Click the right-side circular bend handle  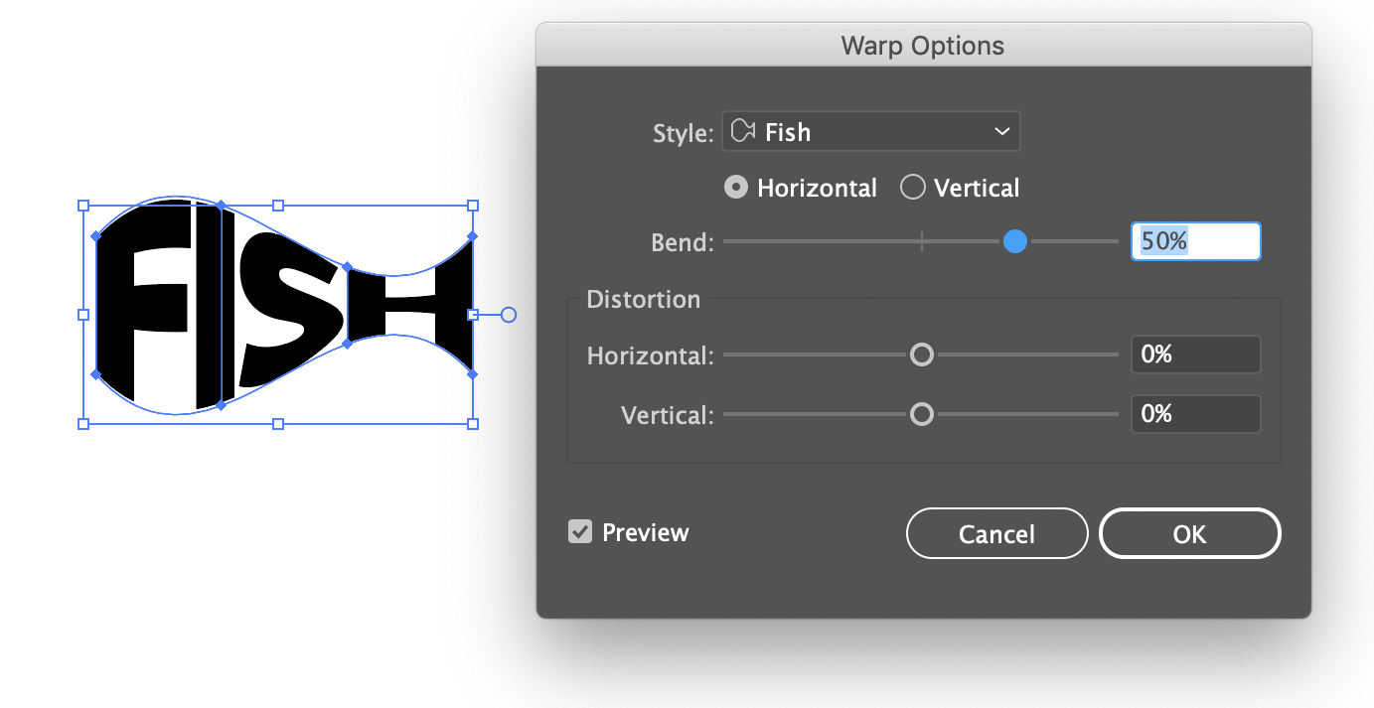point(508,314)
